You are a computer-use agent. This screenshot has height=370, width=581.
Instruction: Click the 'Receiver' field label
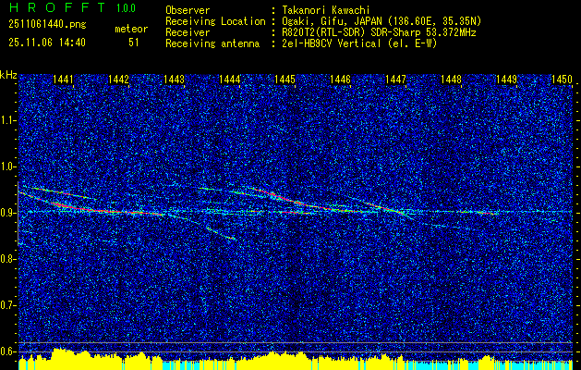[188, 32]
